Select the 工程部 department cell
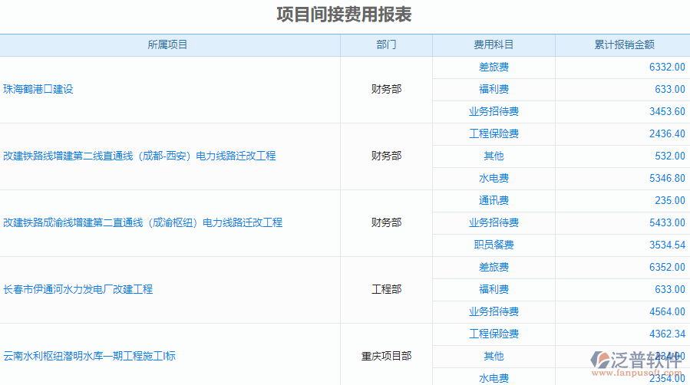 click(x=386, y=290)
